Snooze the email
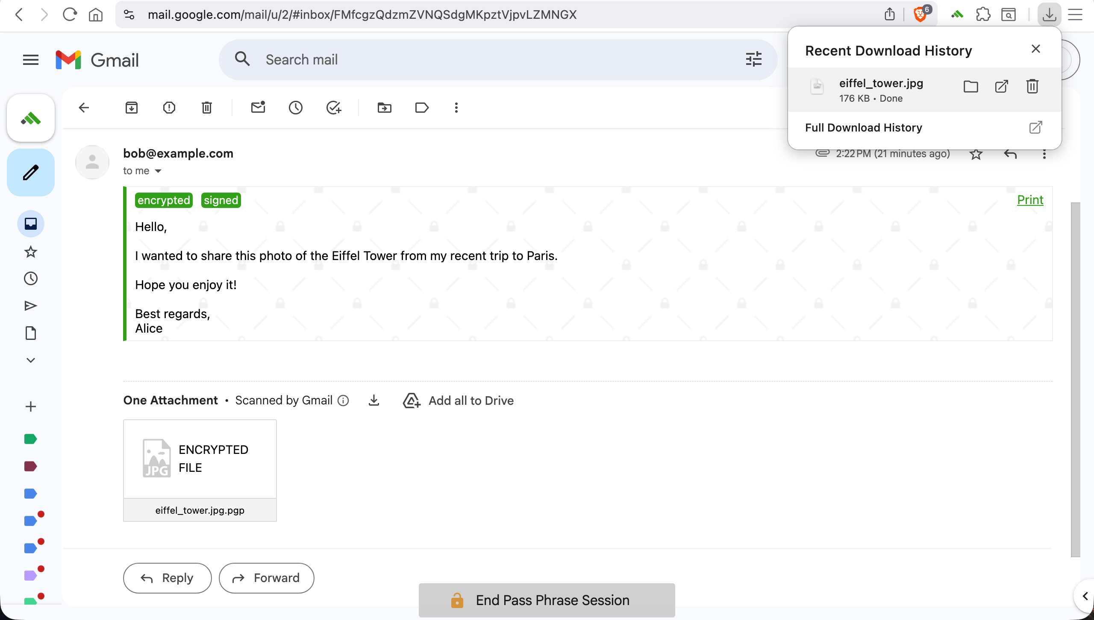The width and height of the screenshot is (1094, 620). coord(296,108)
